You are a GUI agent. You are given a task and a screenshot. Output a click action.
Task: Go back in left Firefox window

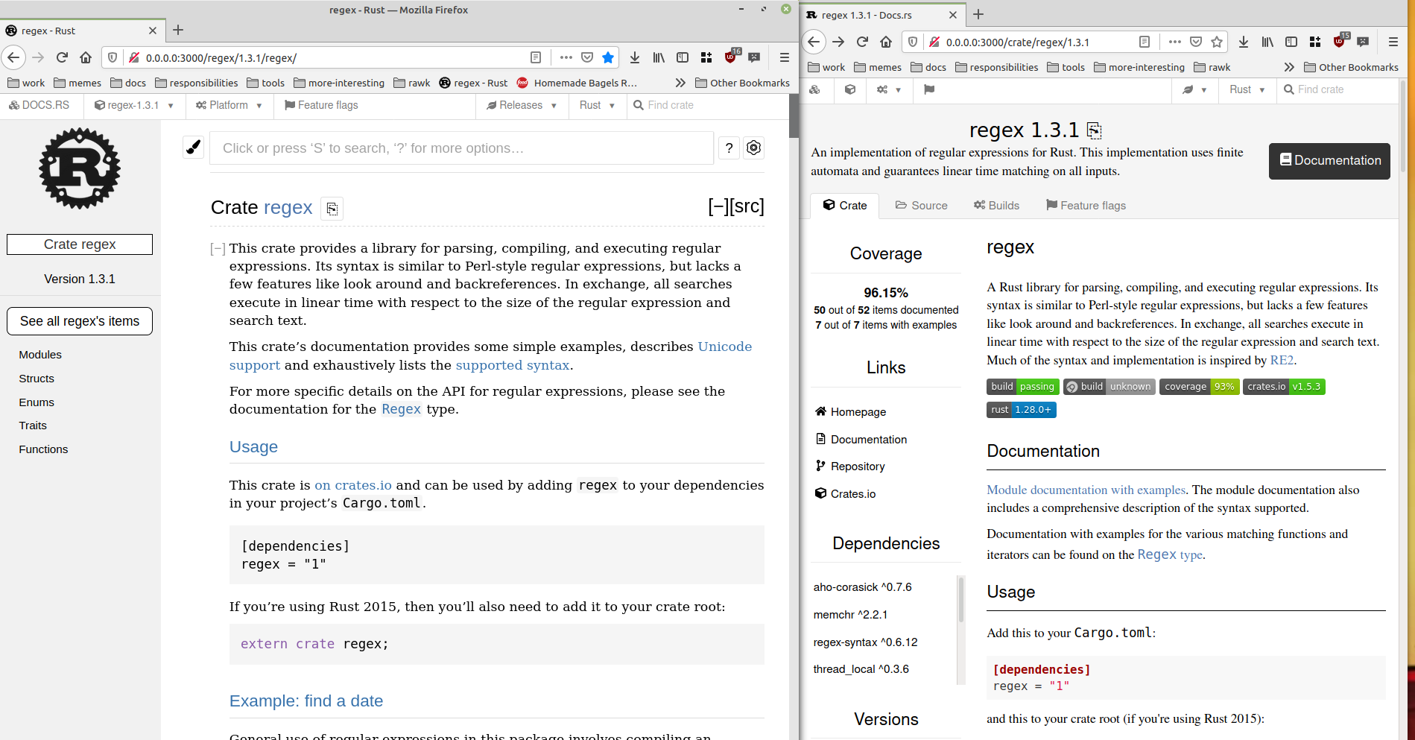(13, 57)
